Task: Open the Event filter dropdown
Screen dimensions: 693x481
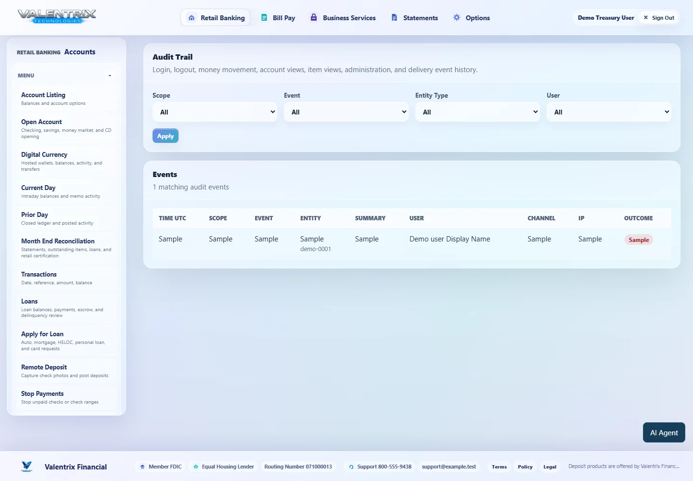Action: click(x=346, y=112)
